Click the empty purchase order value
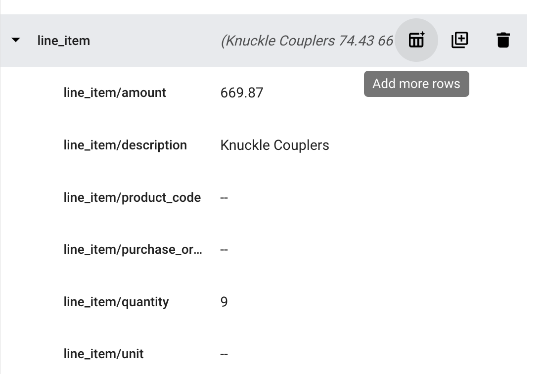Image resolution: width=543 pixels, height=374 pixels. pos(224,249)
